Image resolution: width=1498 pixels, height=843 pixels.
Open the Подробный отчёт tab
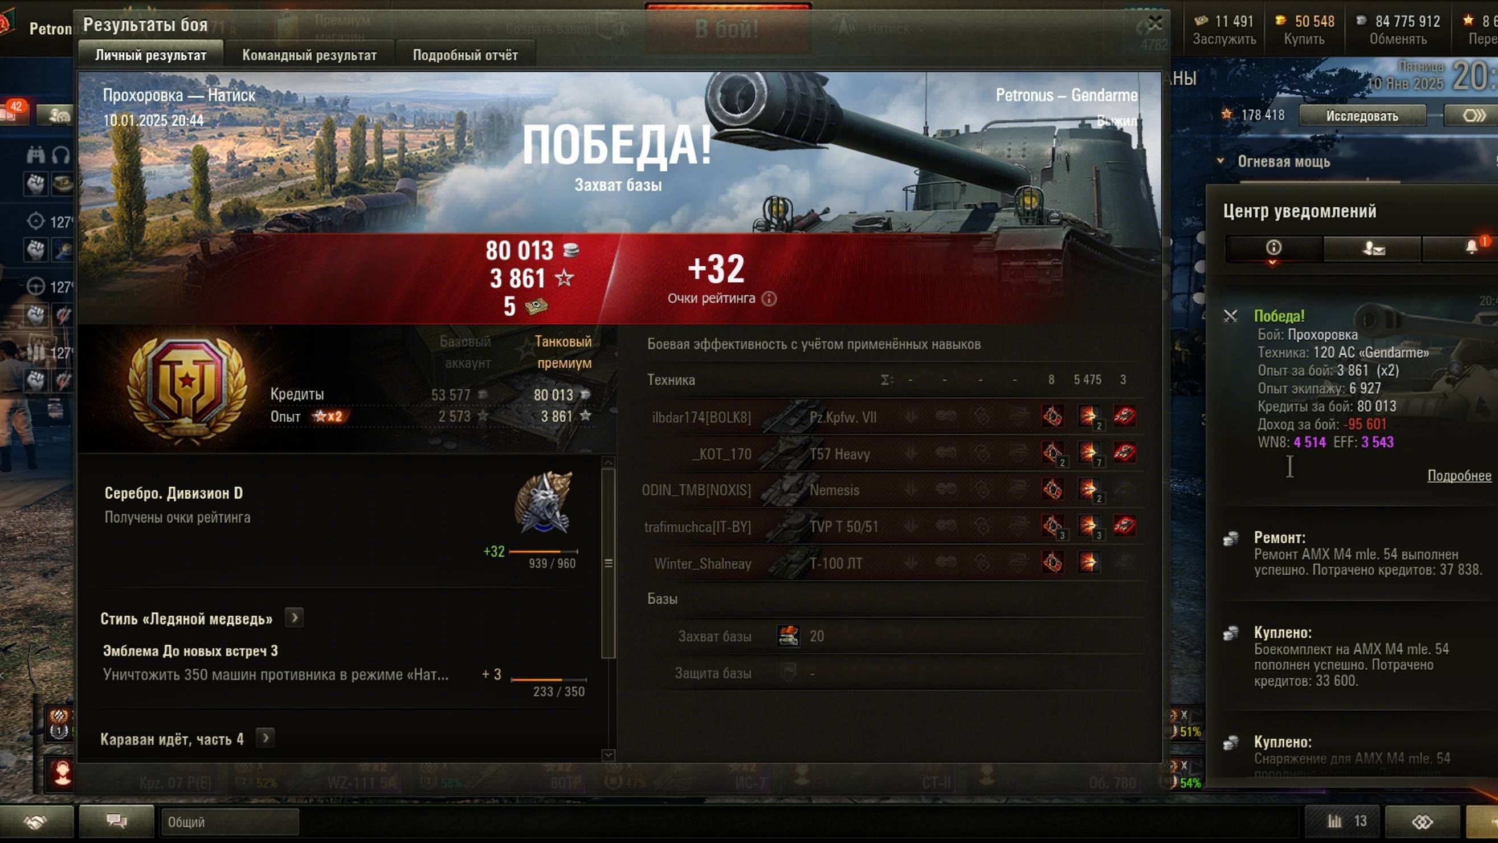click(464, 55)
